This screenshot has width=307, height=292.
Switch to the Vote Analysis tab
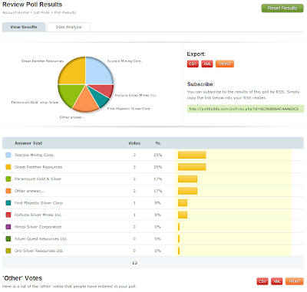point(69,27)
